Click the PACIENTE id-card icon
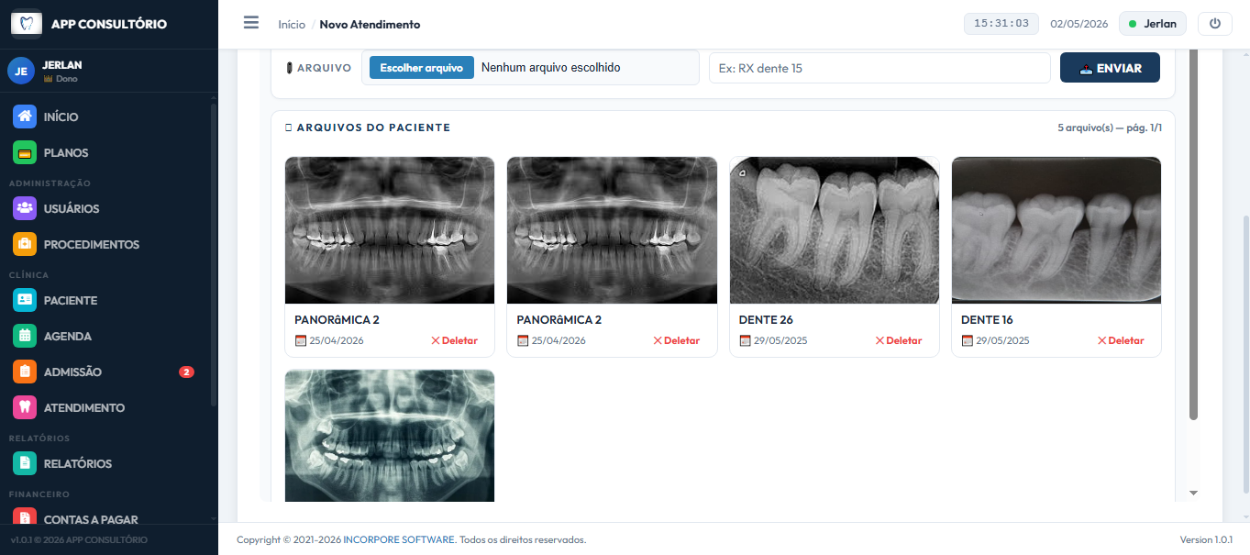The height and width of the screenshot is (555, 1250). pos(25,300)
